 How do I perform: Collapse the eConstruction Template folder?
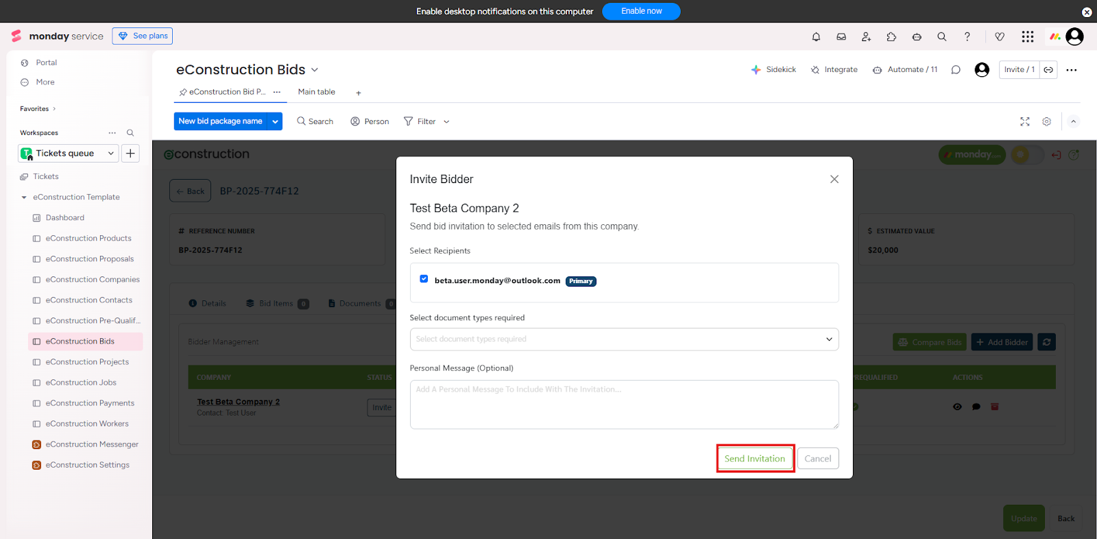coord(24,197)
